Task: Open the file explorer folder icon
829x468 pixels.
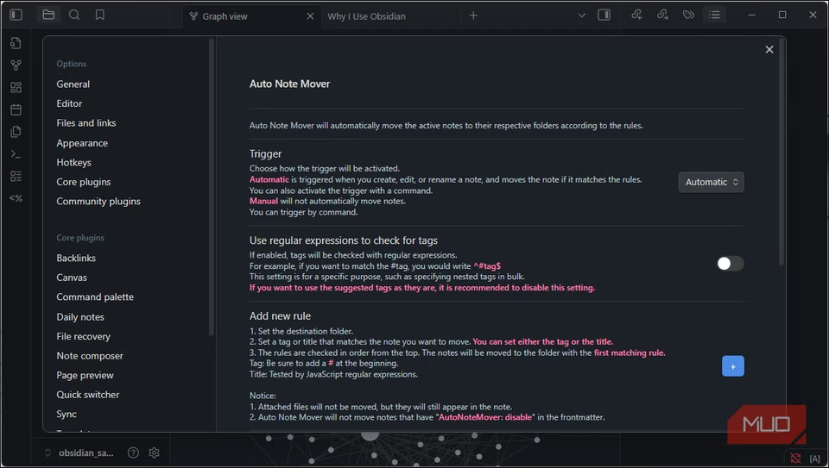Action: coord(48,15)
